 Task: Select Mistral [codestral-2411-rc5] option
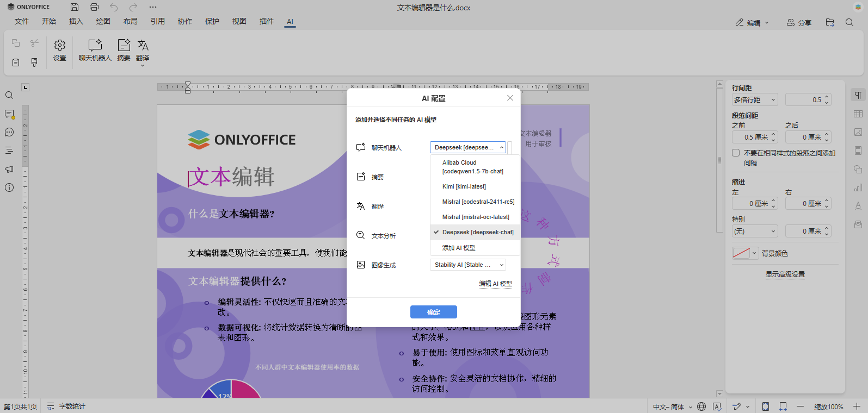click(x=475, y=202)
